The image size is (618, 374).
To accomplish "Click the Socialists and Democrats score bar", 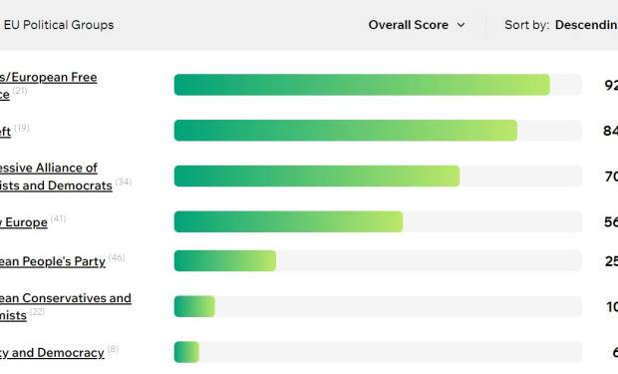I will 378,176.
